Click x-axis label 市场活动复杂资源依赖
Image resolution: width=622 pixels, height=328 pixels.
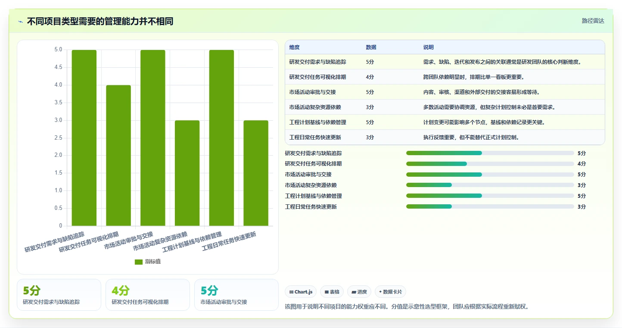point(160,241)
